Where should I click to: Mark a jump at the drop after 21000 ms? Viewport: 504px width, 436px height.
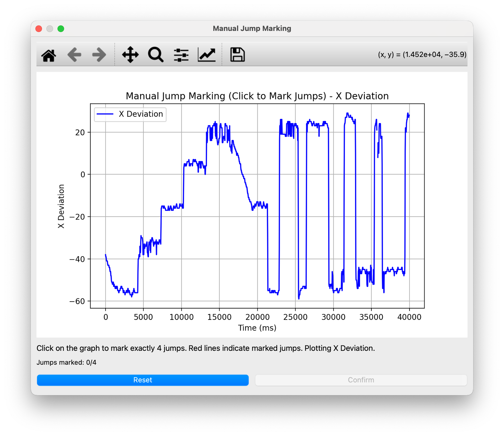(x=267, y=246)
